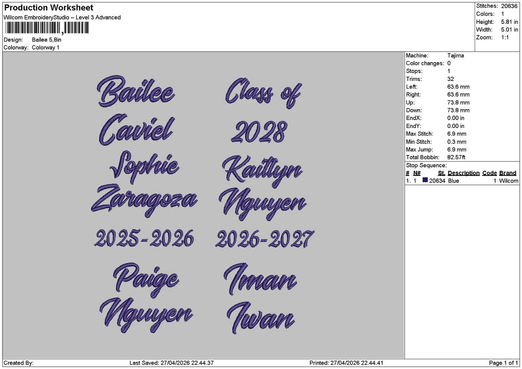Click the 'Wilcom EmbroideryStudio – Level 3 Advanced' line
This screenshot has height=369, width=522.
coord(62,17)
